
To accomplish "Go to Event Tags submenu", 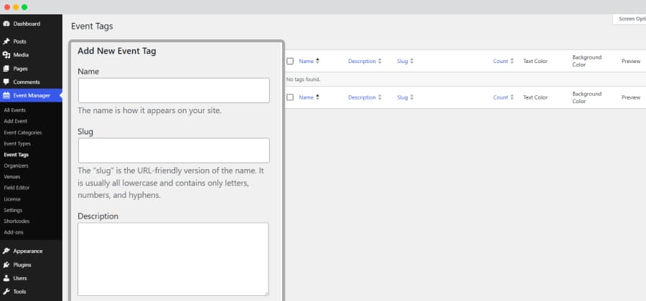I will pos(16,155).
